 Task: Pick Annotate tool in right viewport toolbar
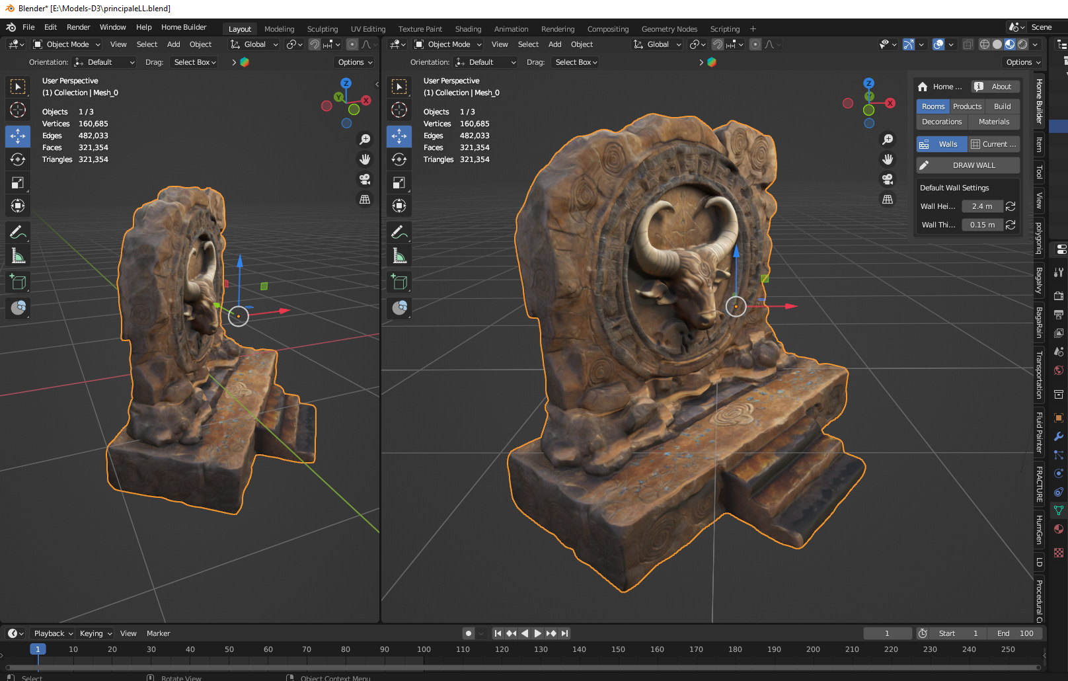399,232
